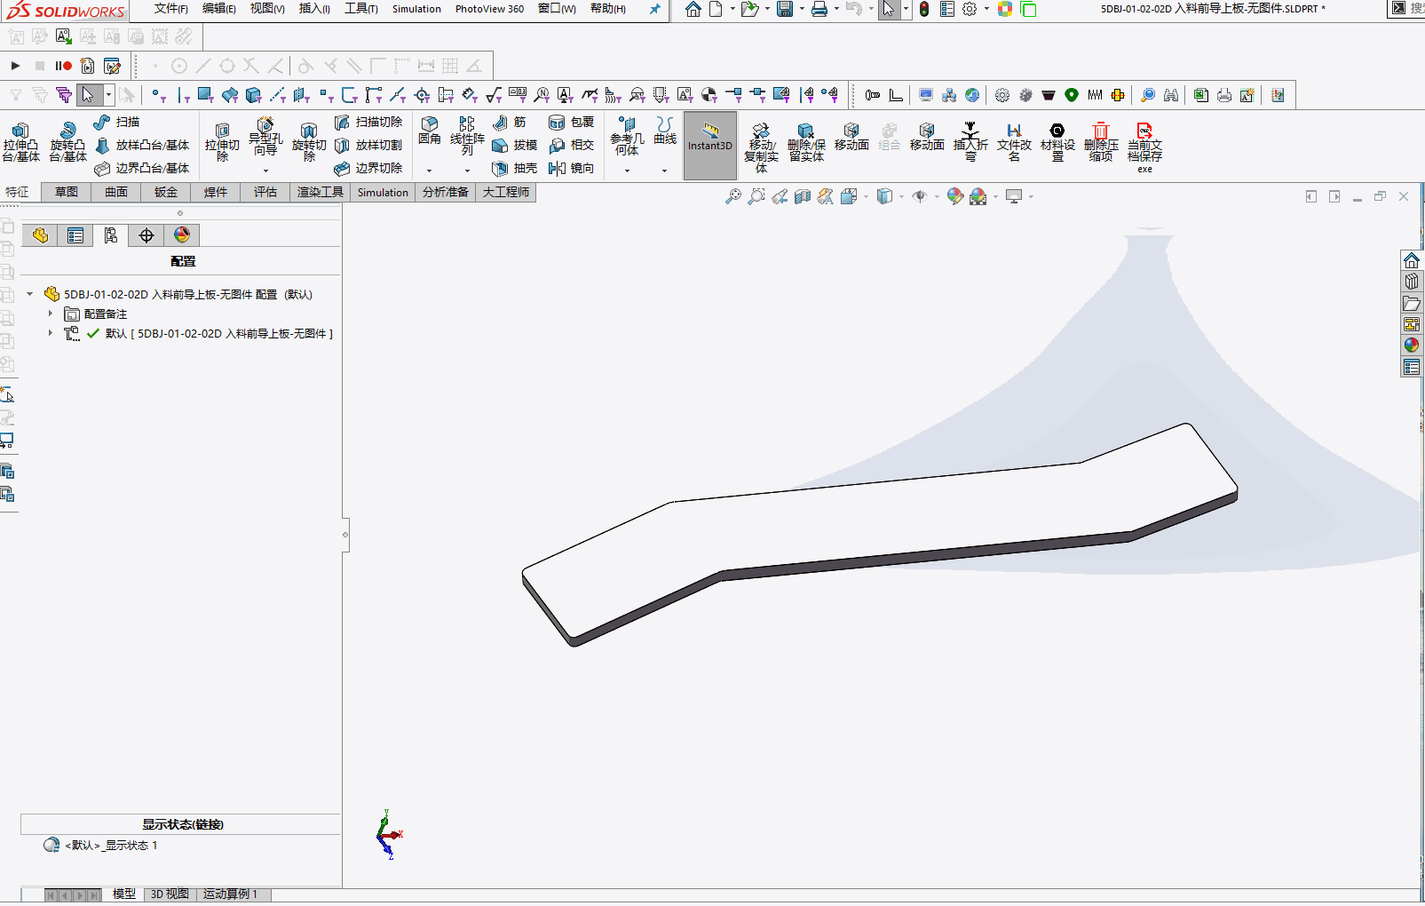Viewport: 1425px width, 906px height.
Task: Select the Fillet (圆角) tool
Action: click(x=430, y=130)
